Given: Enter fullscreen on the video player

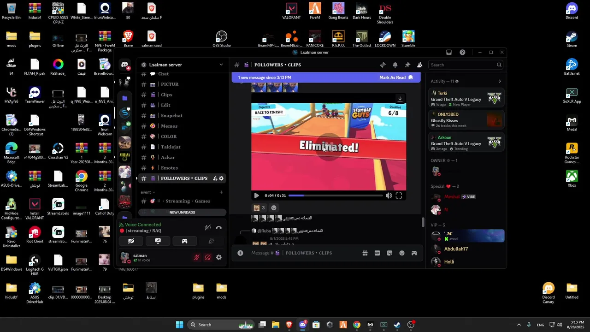Looking at the screenshot, I should (399, 196).
